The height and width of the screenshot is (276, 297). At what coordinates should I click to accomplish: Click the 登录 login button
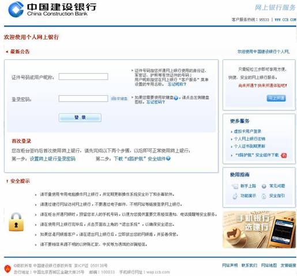click(80, 117)
